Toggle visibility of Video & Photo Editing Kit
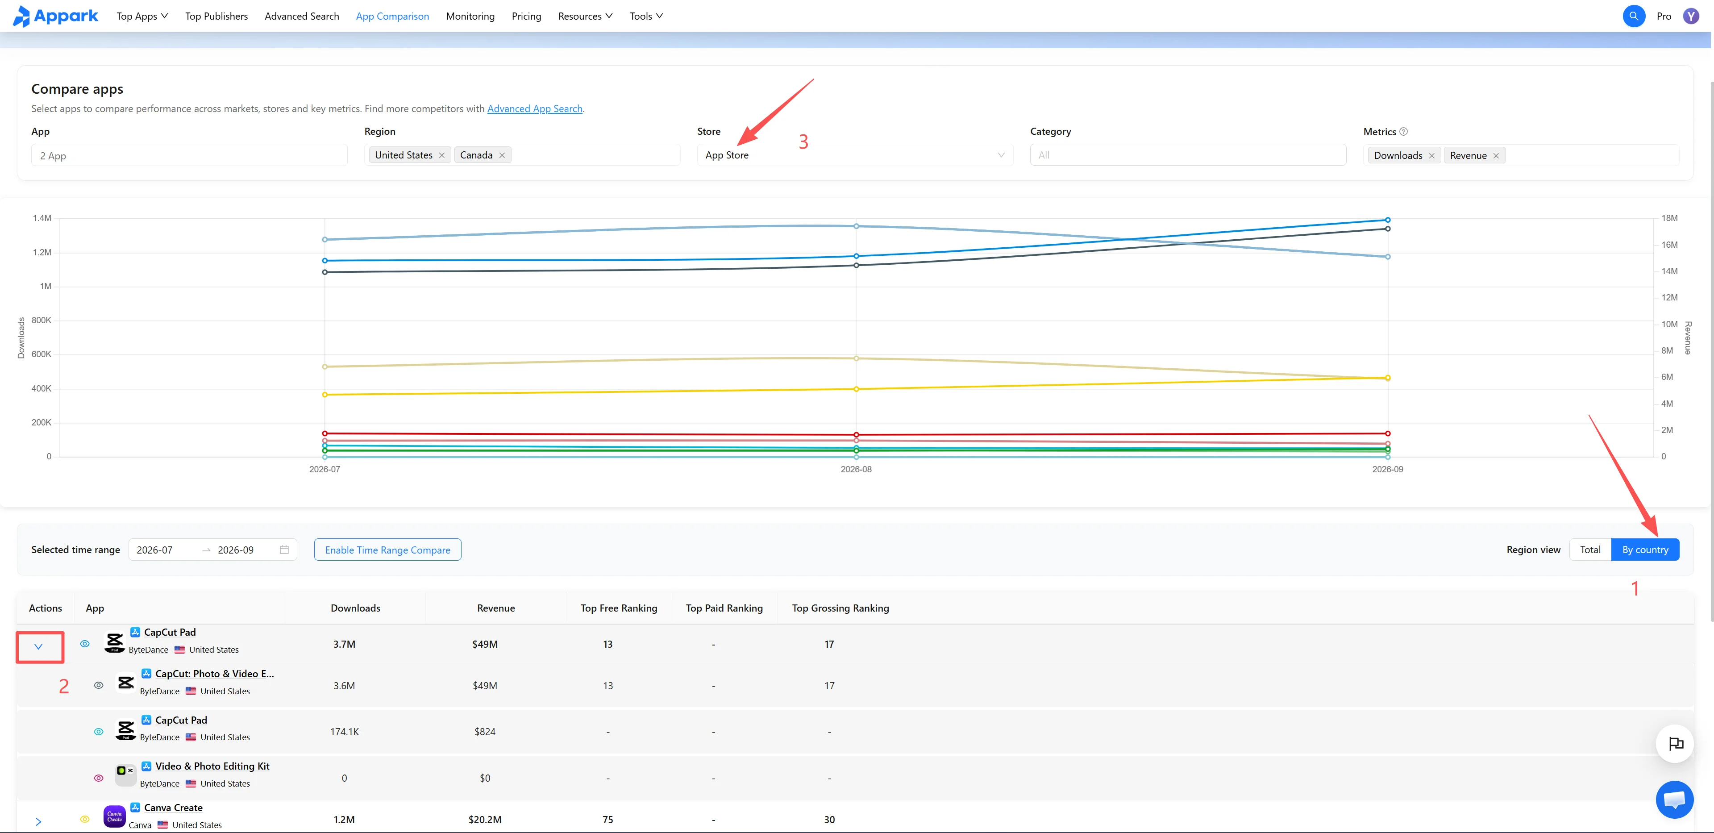The image size is (1714, 833). [99, 778]
